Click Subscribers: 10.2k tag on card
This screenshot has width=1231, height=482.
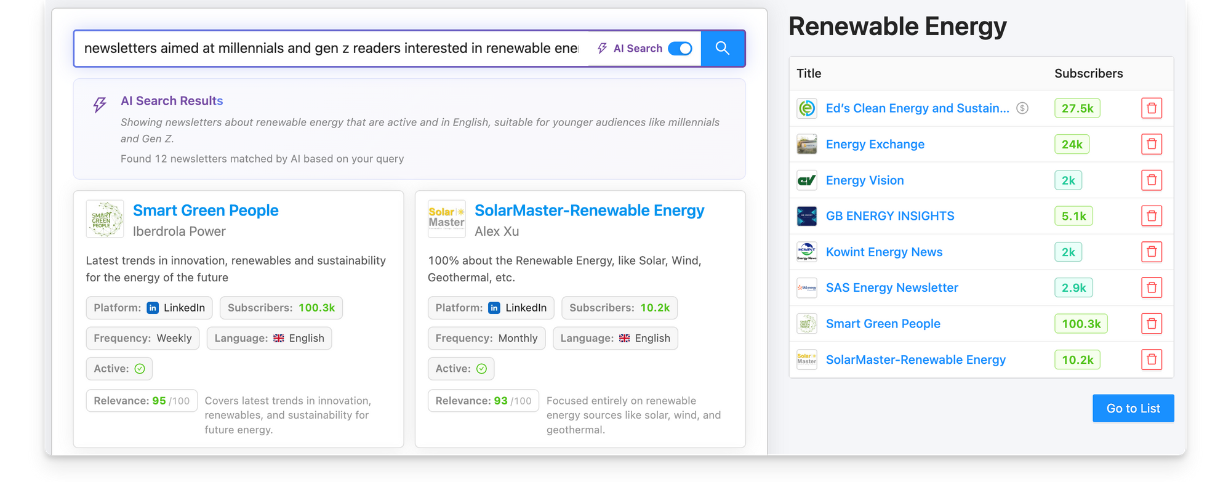619,308
